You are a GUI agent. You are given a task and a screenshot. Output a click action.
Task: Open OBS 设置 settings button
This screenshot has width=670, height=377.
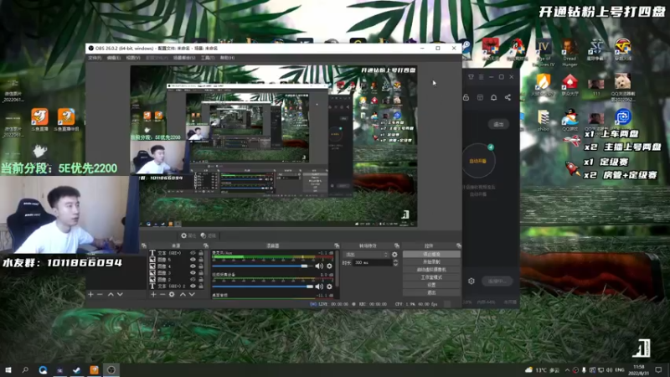coord(431,285)
